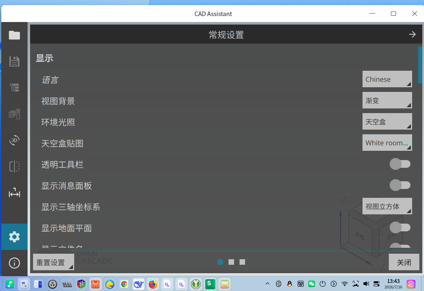Open file via folder icon in sidebar

[14, 35]
